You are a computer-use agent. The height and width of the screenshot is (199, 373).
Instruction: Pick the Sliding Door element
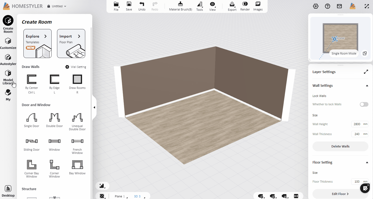point(31,143)
